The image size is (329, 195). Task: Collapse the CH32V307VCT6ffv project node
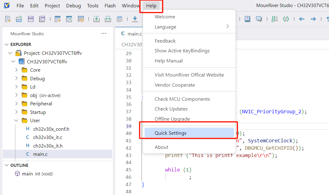[13, 62]
